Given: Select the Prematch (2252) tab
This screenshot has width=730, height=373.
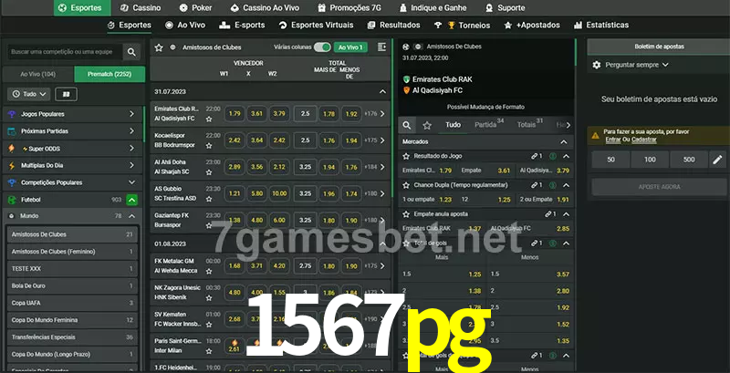Looking at the screenshot, I should point(109,74).
